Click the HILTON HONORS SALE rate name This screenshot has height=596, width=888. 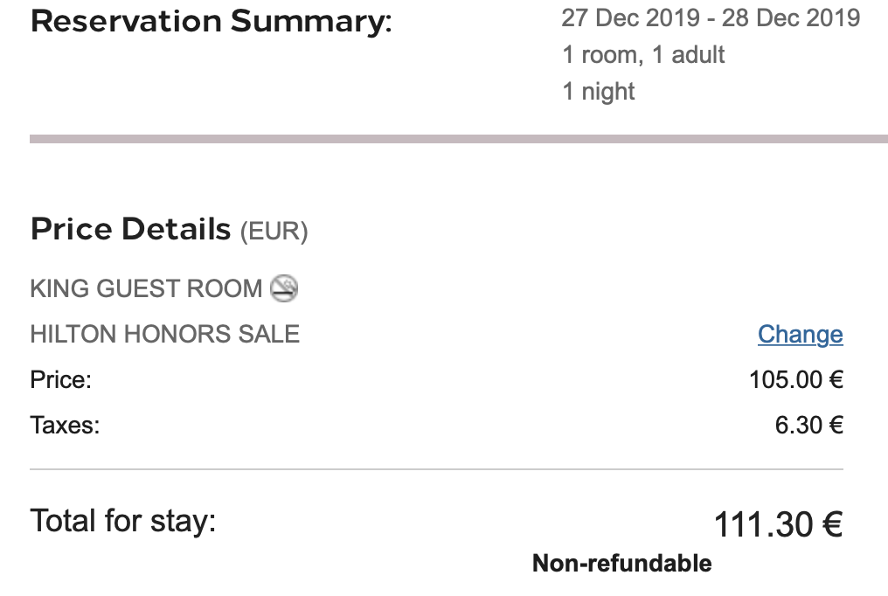click(x=165, y=334)
